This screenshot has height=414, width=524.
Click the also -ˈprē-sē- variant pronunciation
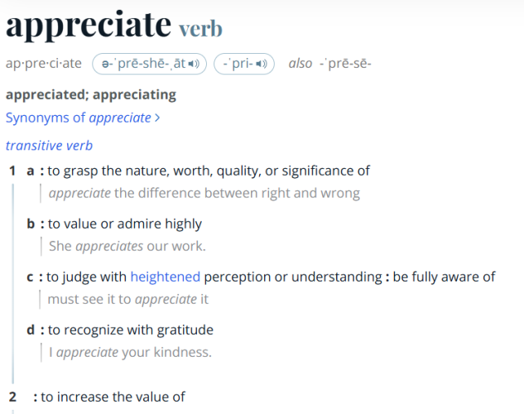click(x=329, y=64)
